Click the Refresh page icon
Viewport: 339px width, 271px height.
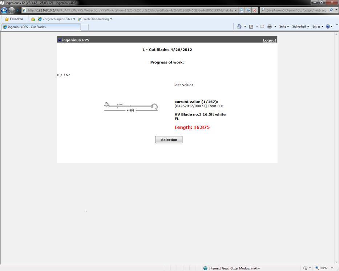[248, 11]
